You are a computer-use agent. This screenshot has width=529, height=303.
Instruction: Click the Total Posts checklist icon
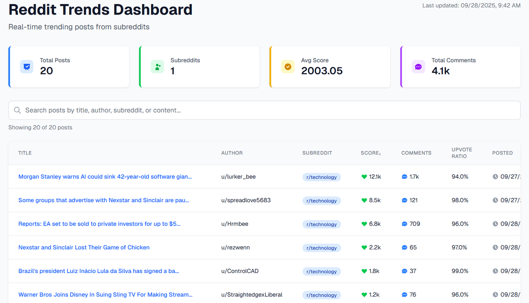pos(26,67)
